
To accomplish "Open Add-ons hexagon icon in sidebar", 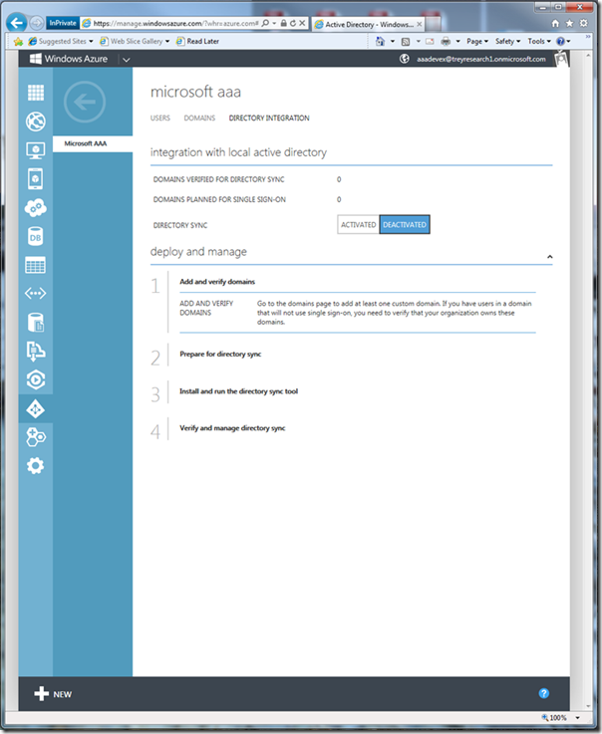I will point(36,437).
